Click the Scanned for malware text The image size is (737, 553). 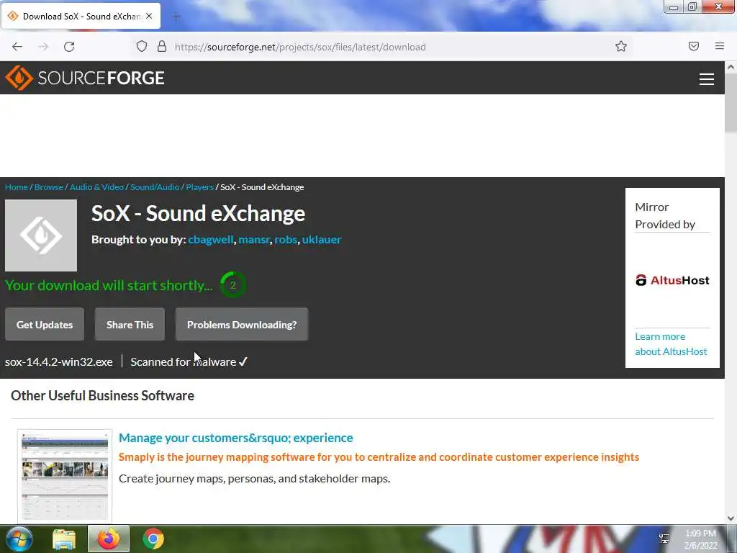point(189,361)
